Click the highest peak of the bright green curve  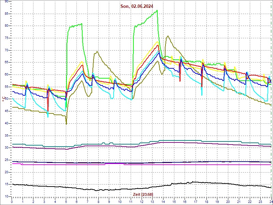click(x=157, y=10)
